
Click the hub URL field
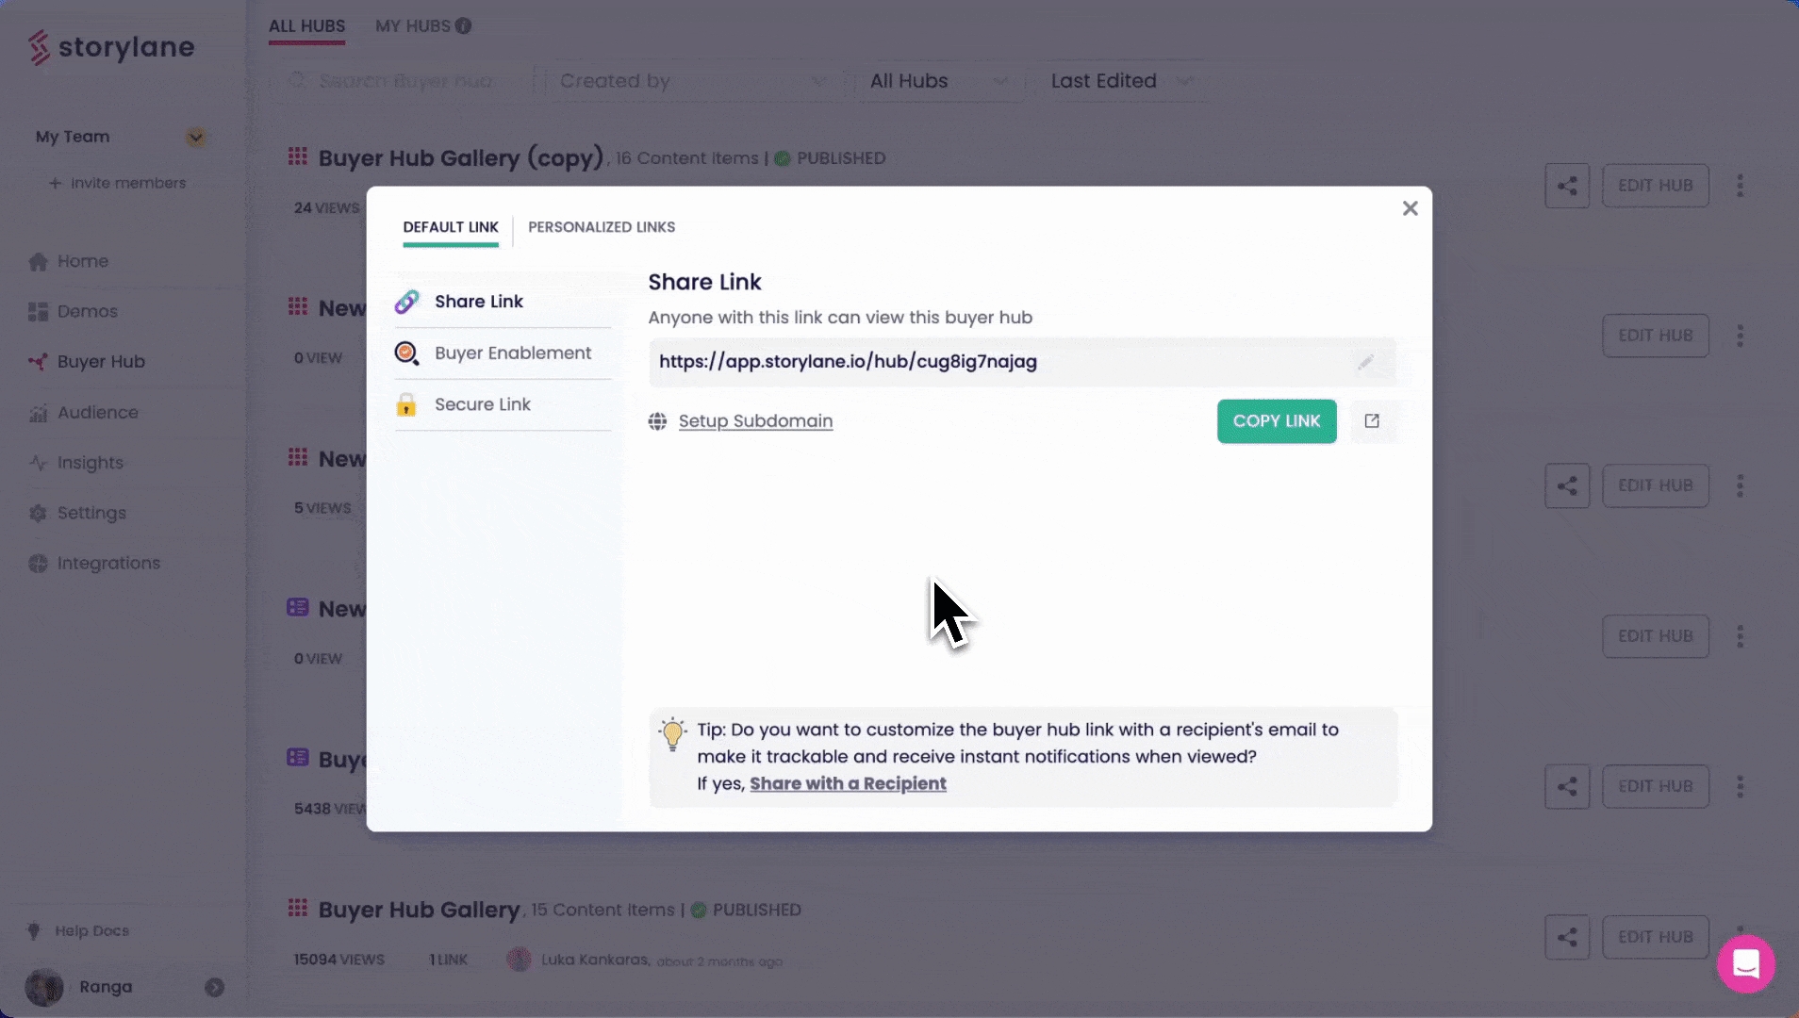(999, 362)
